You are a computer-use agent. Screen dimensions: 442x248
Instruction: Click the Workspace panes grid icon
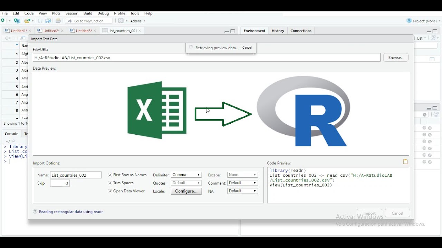click(121, 21)
